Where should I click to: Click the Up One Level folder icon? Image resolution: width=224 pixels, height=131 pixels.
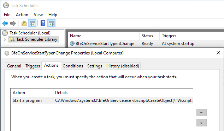tap(24, 23)
